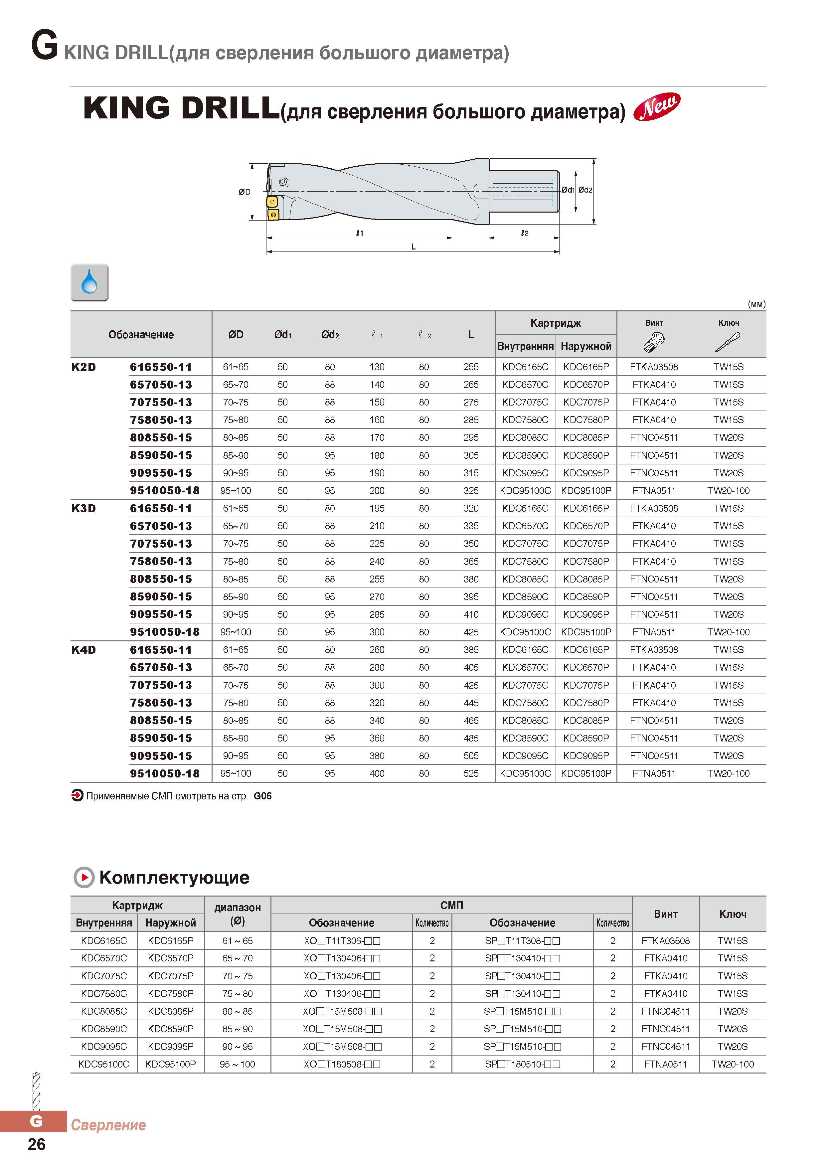Click the Применяемые СМП смотреть на стр. note
Viewport: 825px width, 1167px height.
click(x=167, y=796)
